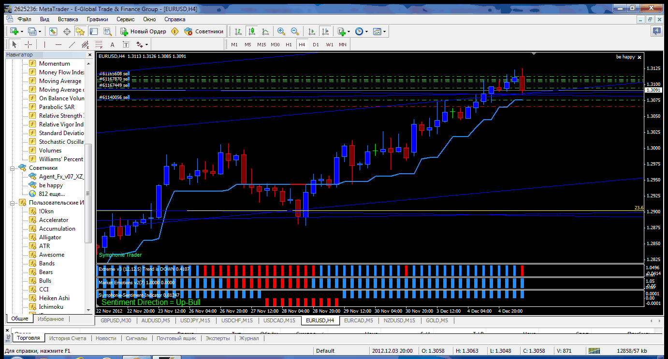Viewport: 668px width, 359px height.
Task: Select the equidistant channel tool
Action: [x=86, y=44]
